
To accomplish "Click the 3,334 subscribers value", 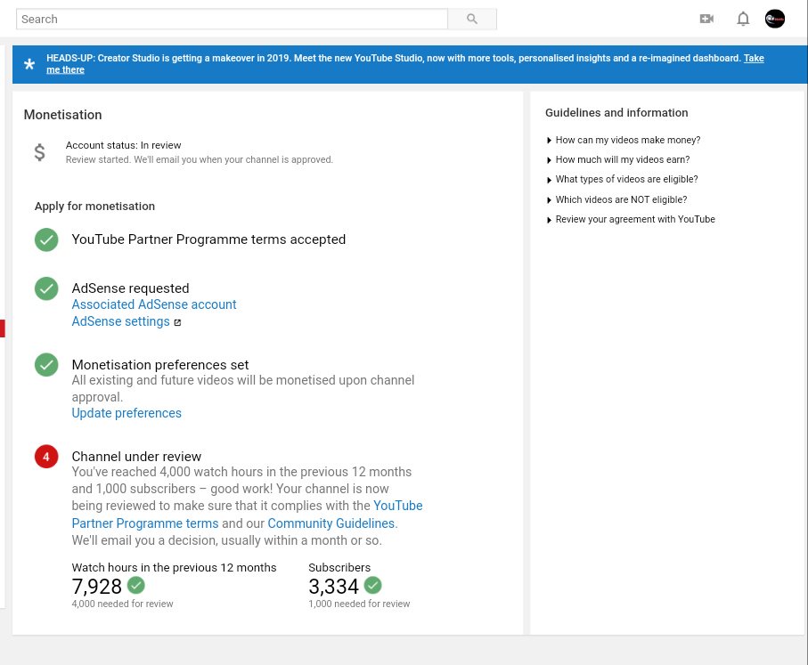I will coord(333,586).
